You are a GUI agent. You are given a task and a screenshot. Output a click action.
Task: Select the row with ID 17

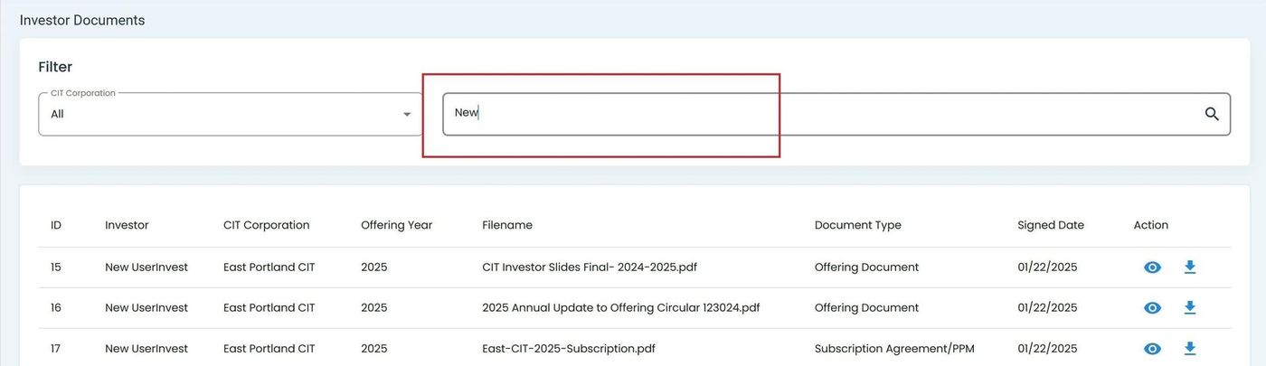(56, 349)
